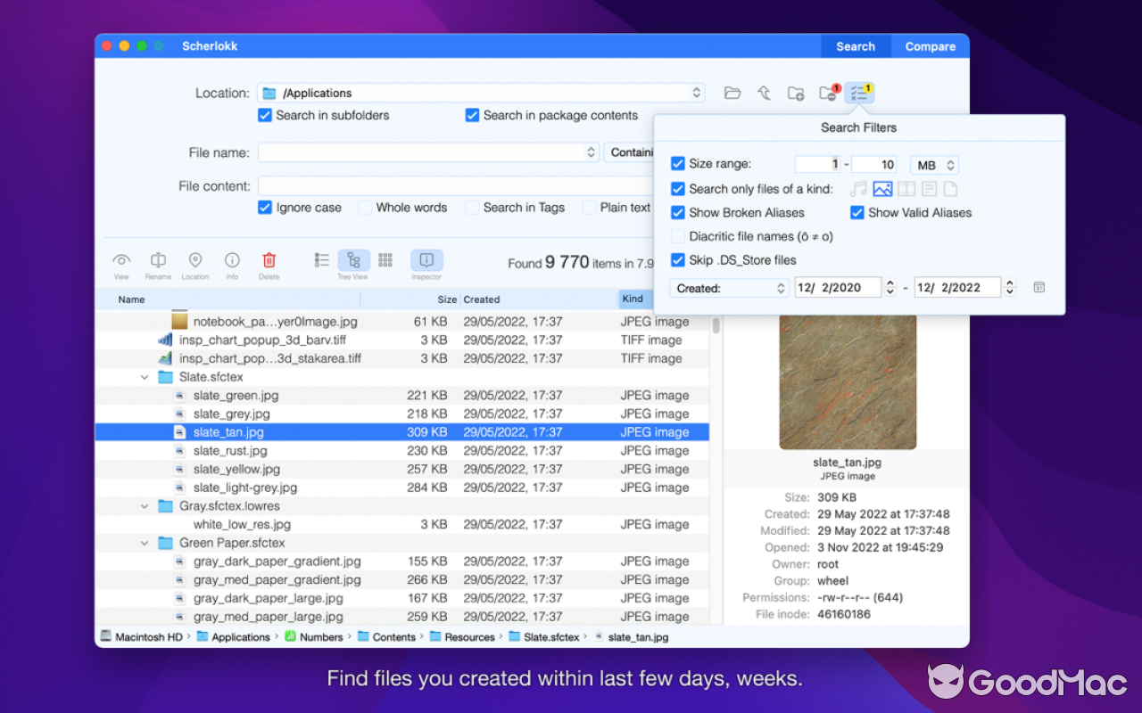Click the excluded-folders icon with red badge
The height and width of the screenshot is (713, 1142).
click(x=828, y=92)
